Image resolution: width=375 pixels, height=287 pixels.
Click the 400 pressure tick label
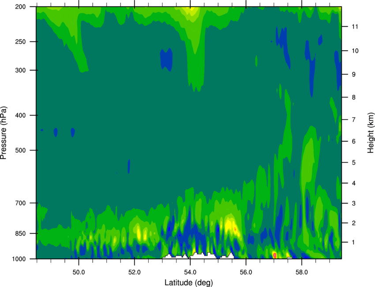coord(20,115)
